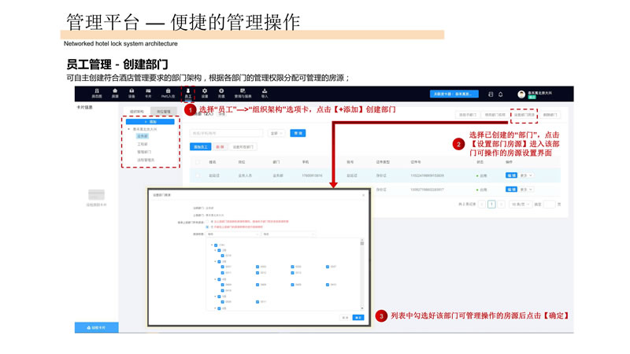Screen dimensions: 630x354
Task: Click the blue 查询 search button
Action: 298,133
